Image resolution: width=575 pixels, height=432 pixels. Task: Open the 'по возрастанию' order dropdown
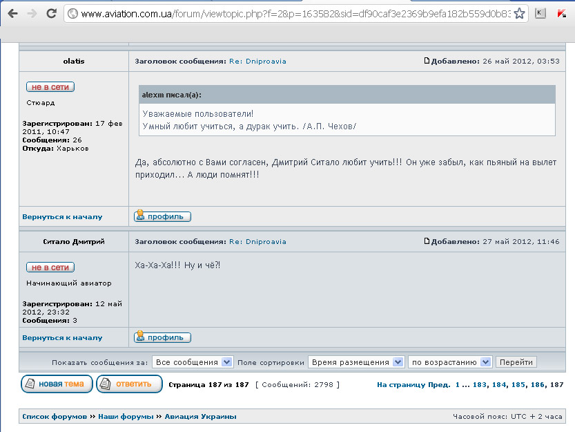[x=449, y=362]
